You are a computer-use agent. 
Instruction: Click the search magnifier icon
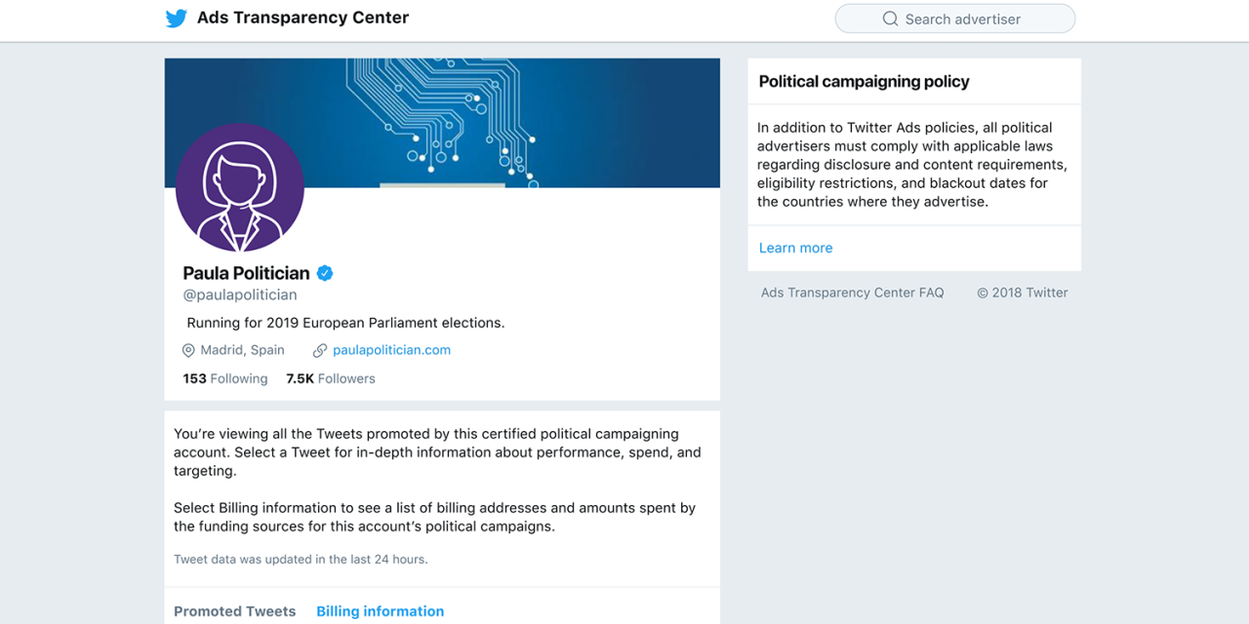pyautogui.click(x=890, y=19)
